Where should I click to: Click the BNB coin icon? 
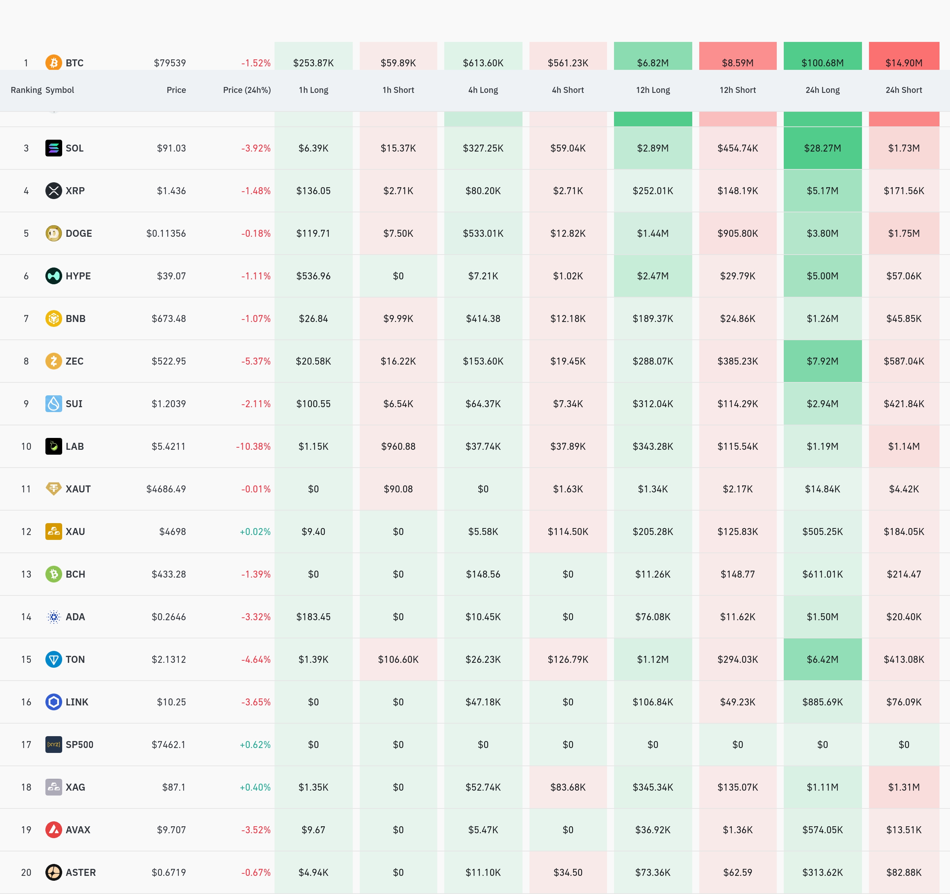(53, 318)
